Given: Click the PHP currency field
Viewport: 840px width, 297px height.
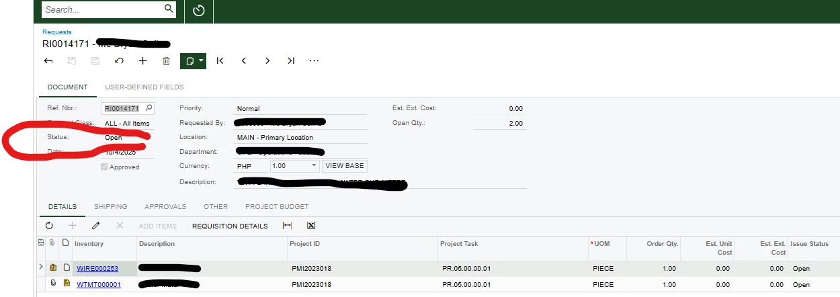Looking at the screenshot, I should (251, 165).
